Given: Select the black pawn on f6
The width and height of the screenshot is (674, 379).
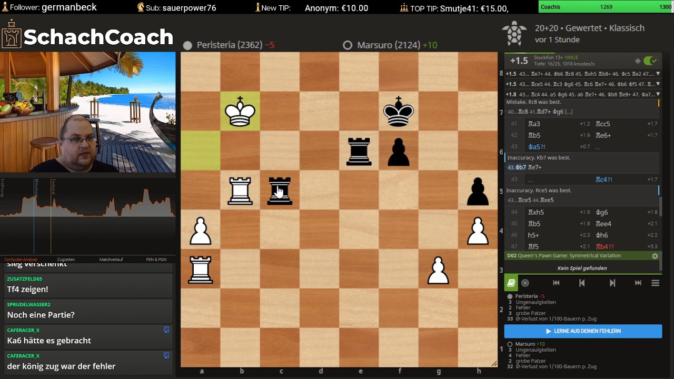Looking at the screenshot, I should pyautogui.click(x=399, y=151).
